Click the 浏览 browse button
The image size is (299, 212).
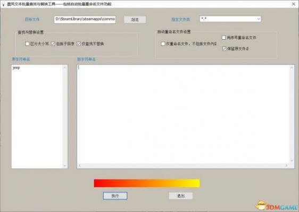pyautogui.click(x=135, y=20)
